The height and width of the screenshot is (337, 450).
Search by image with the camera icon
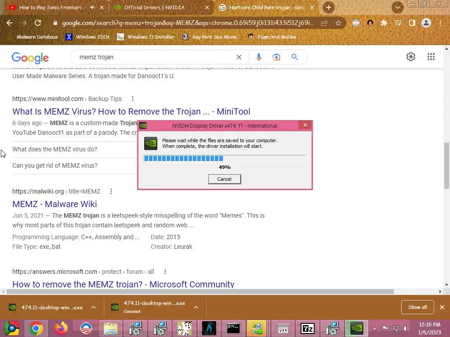point(276,57)
